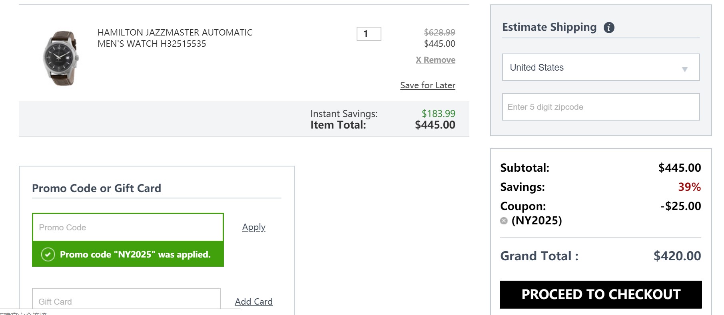The height and width of the screenshot is (315, 724).
Task: Click the NY2025 coupon code label
Action: pos(537,220)
